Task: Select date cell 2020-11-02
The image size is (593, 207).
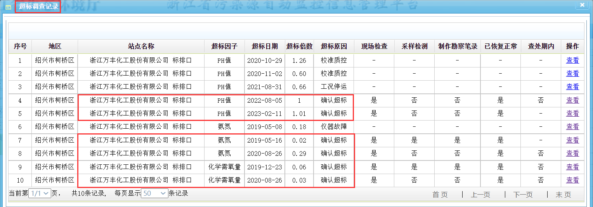Action: [x=265, y=74]
